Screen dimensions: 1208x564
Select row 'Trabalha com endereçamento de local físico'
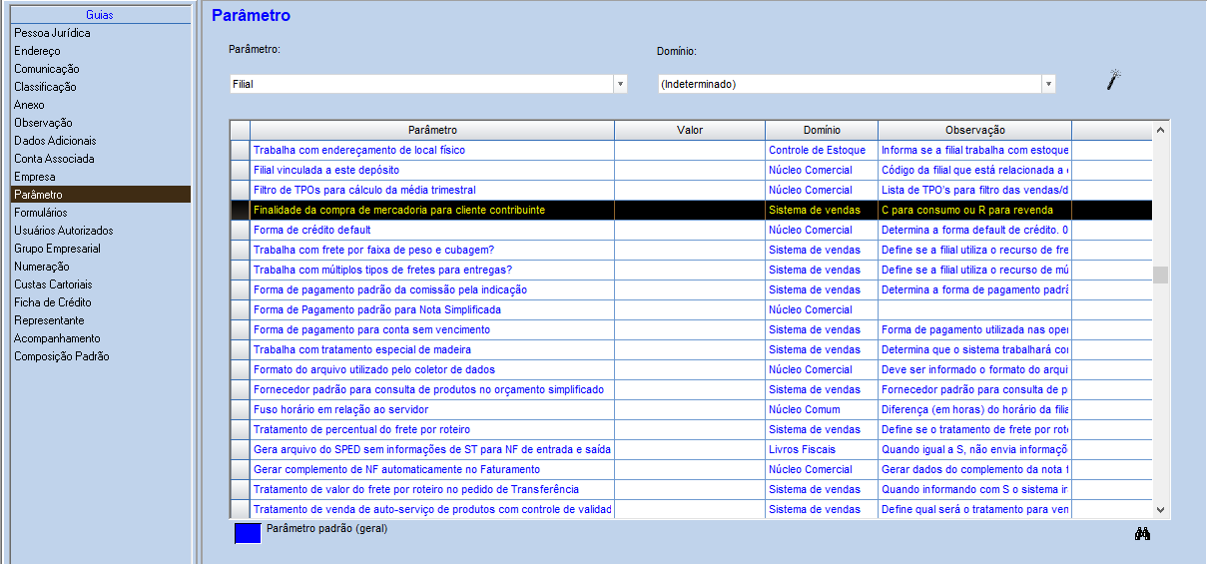(691, 150)
